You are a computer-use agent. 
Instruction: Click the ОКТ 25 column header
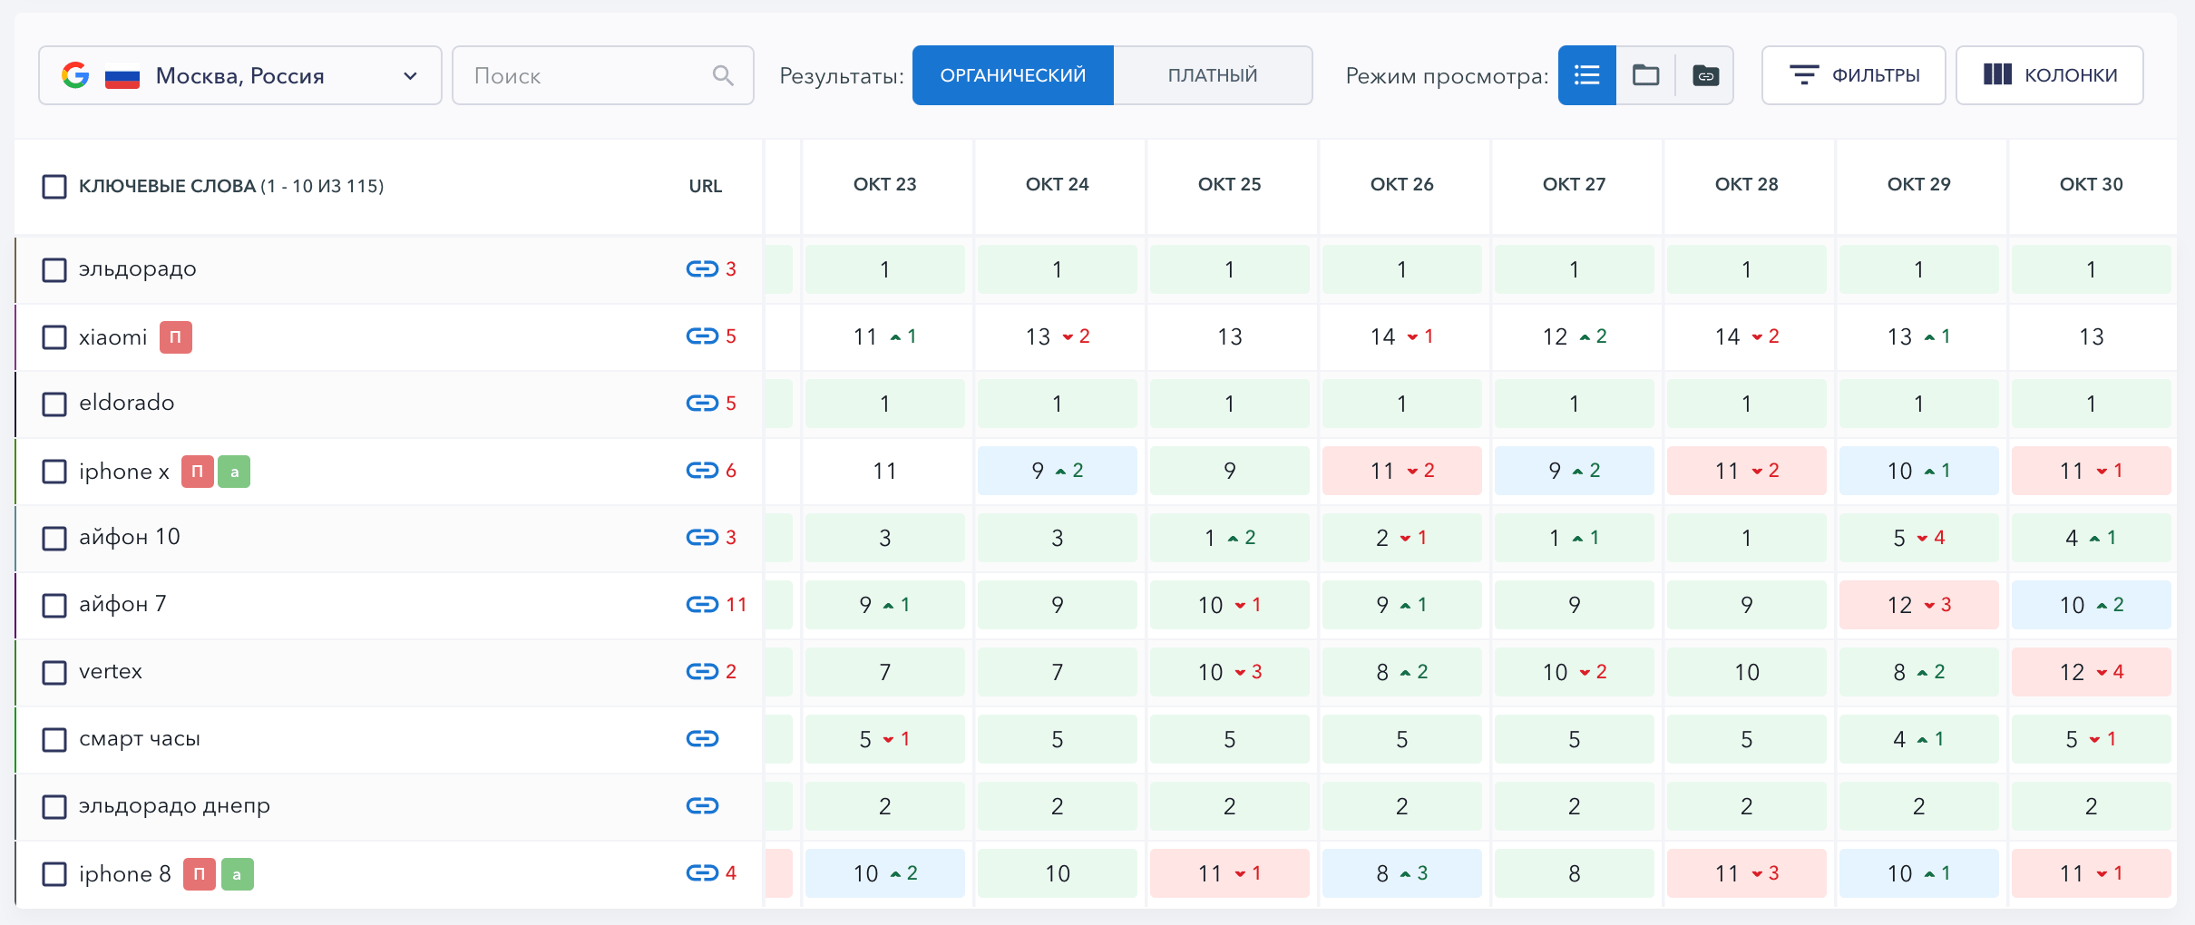1230,184
